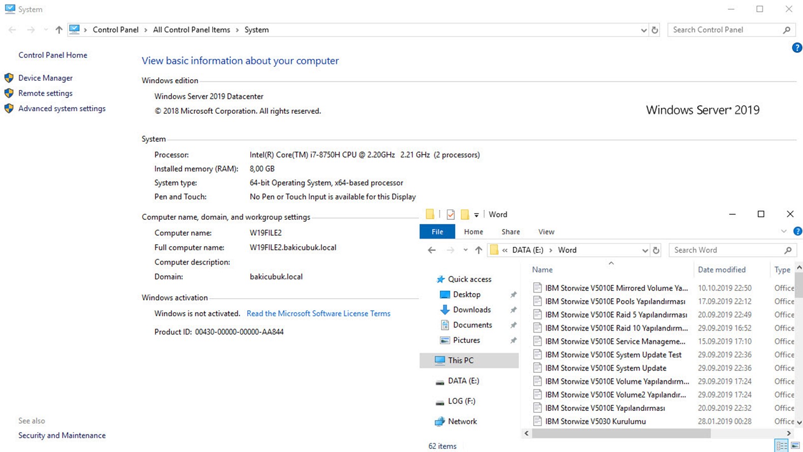Open DATA (E:) drive in navigation pane

[463, 381]
